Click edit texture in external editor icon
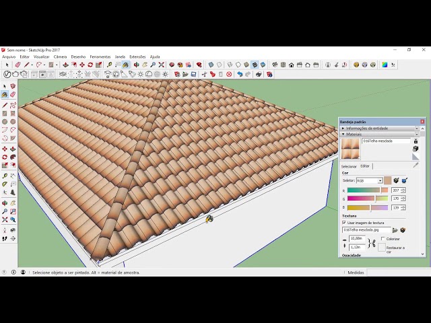Image resolution: width=431 pixels, height=323 pixels. (x=403, y=230)
